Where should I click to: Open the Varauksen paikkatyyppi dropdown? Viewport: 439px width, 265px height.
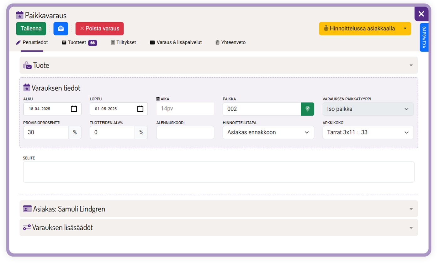click(x=368, y=109)
